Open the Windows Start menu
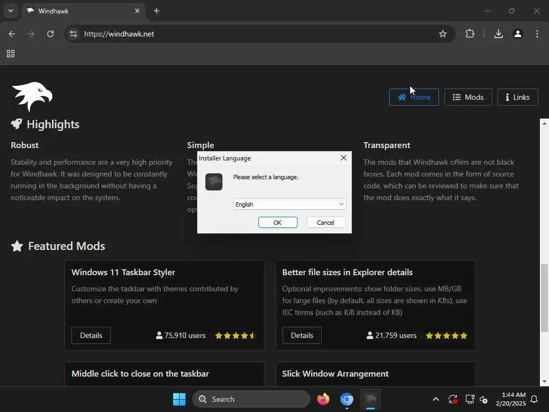The width and height of the screenshot is (549, 412). 179,399
